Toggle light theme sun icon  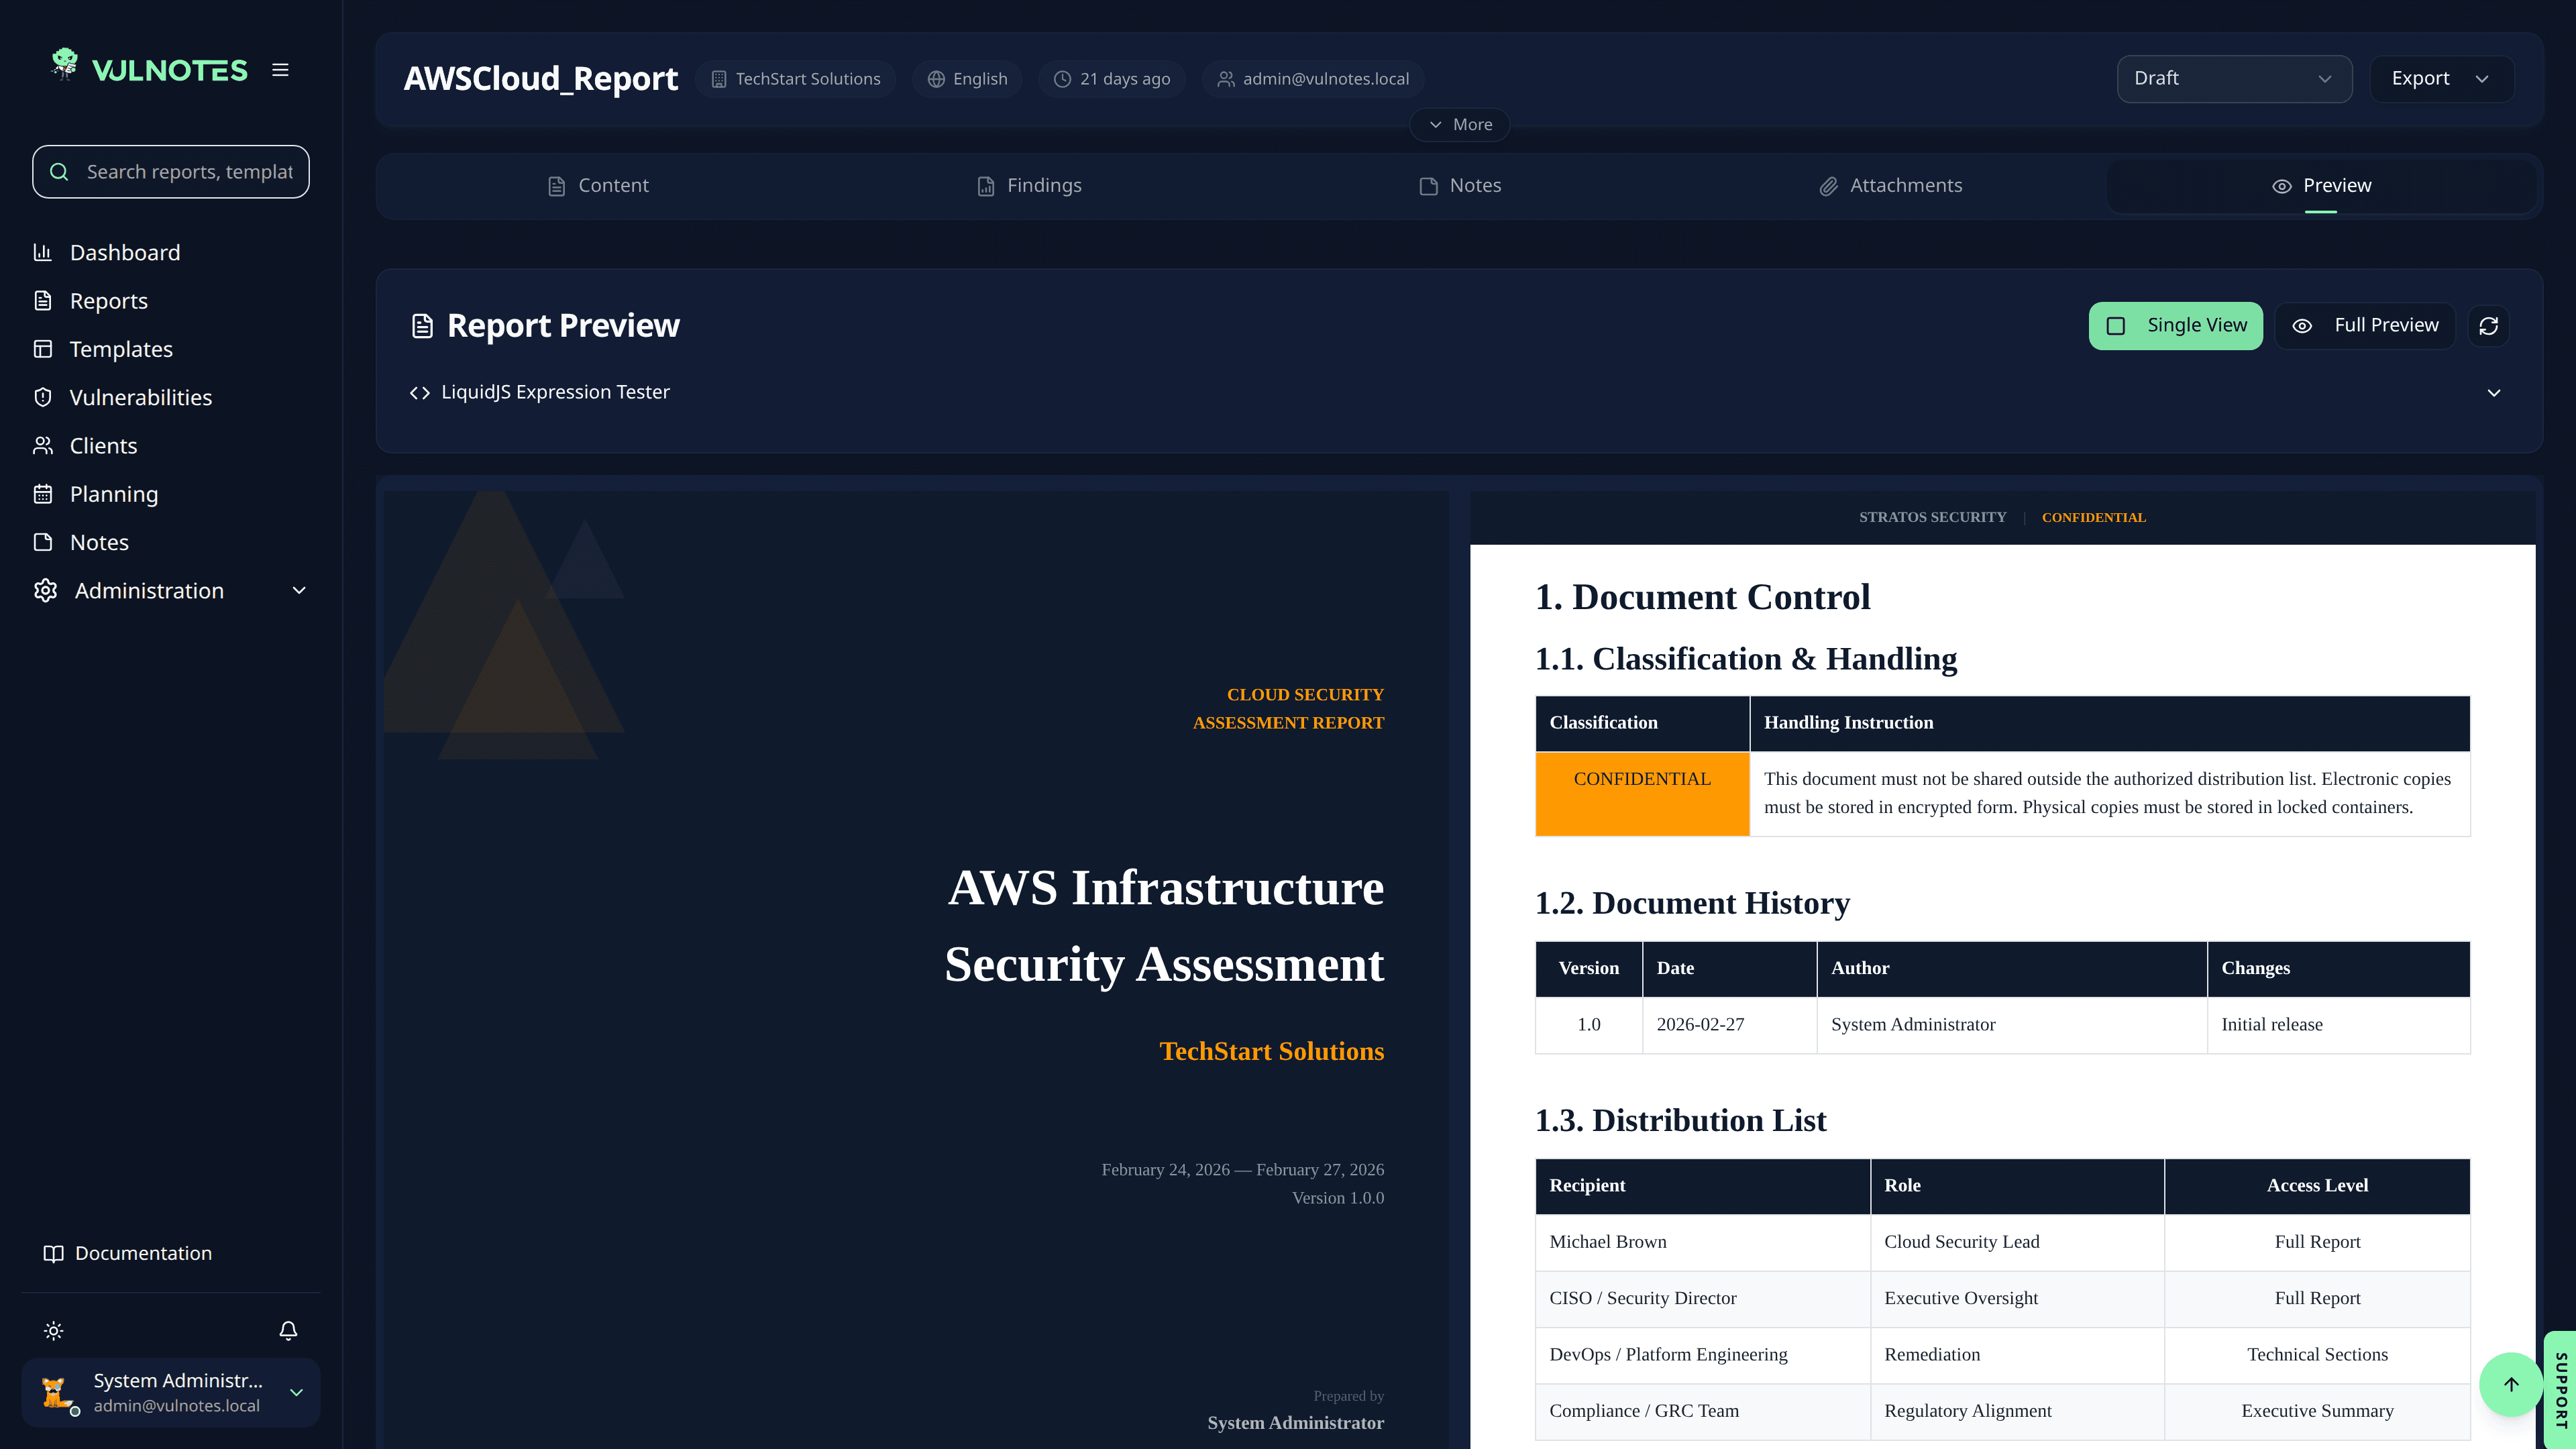54,1330
